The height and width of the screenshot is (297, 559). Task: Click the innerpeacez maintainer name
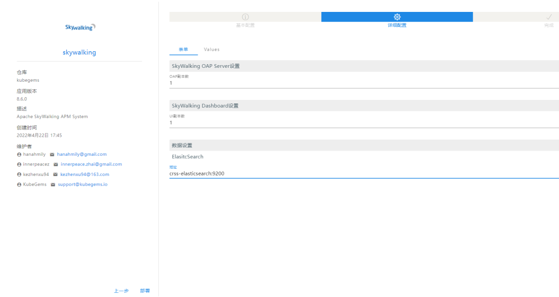pyautogui.click(x=36, y=165)
